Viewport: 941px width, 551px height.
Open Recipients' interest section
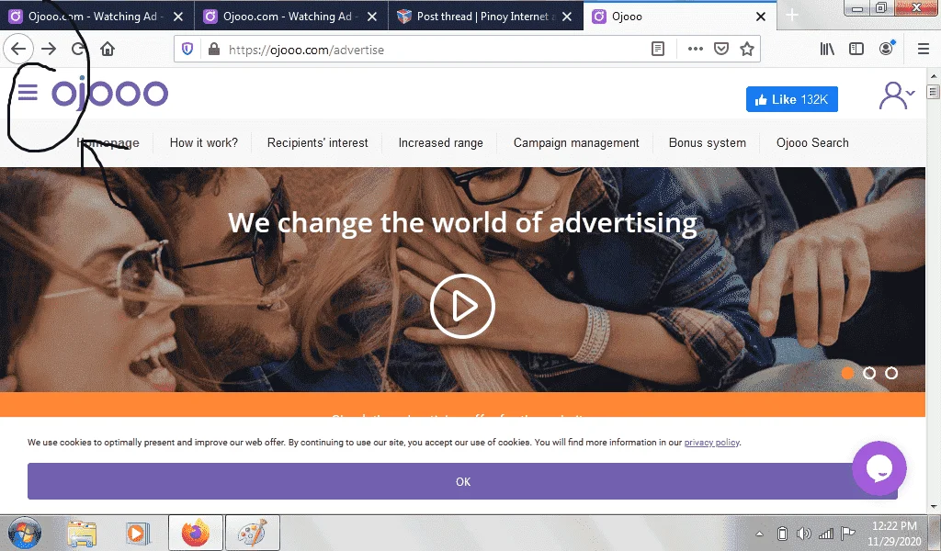317,142
